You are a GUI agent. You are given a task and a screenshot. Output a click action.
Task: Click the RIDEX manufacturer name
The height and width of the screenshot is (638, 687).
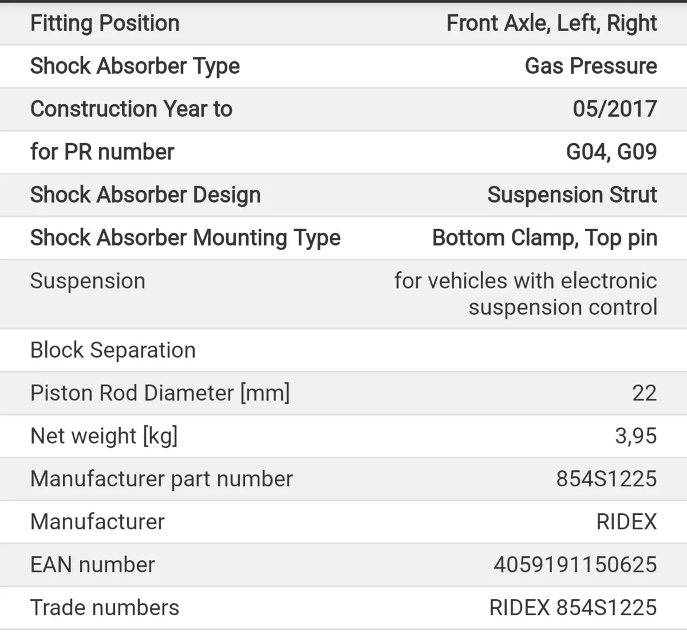point(626,522)
